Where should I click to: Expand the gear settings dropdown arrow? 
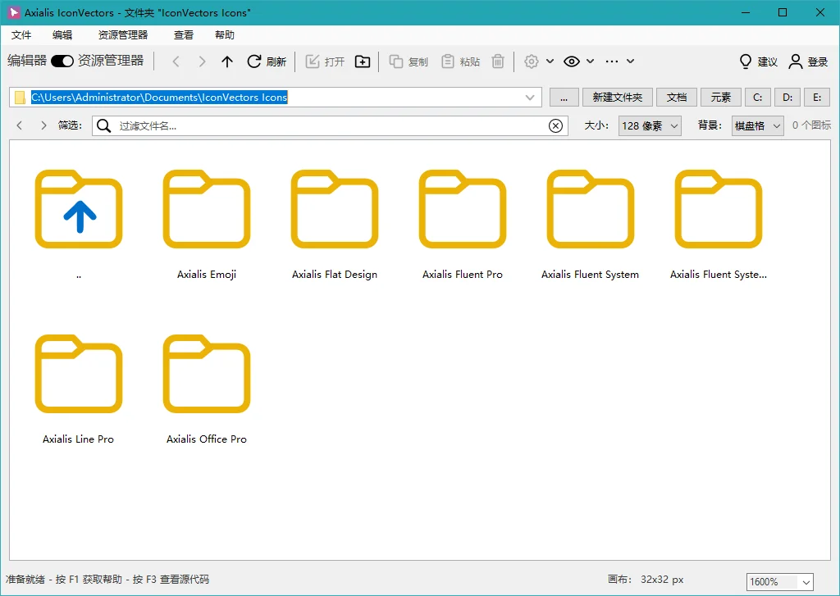[550, 61]
